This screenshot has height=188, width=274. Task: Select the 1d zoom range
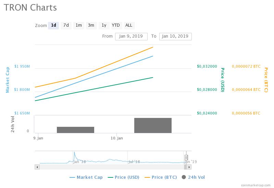point(53,25)
